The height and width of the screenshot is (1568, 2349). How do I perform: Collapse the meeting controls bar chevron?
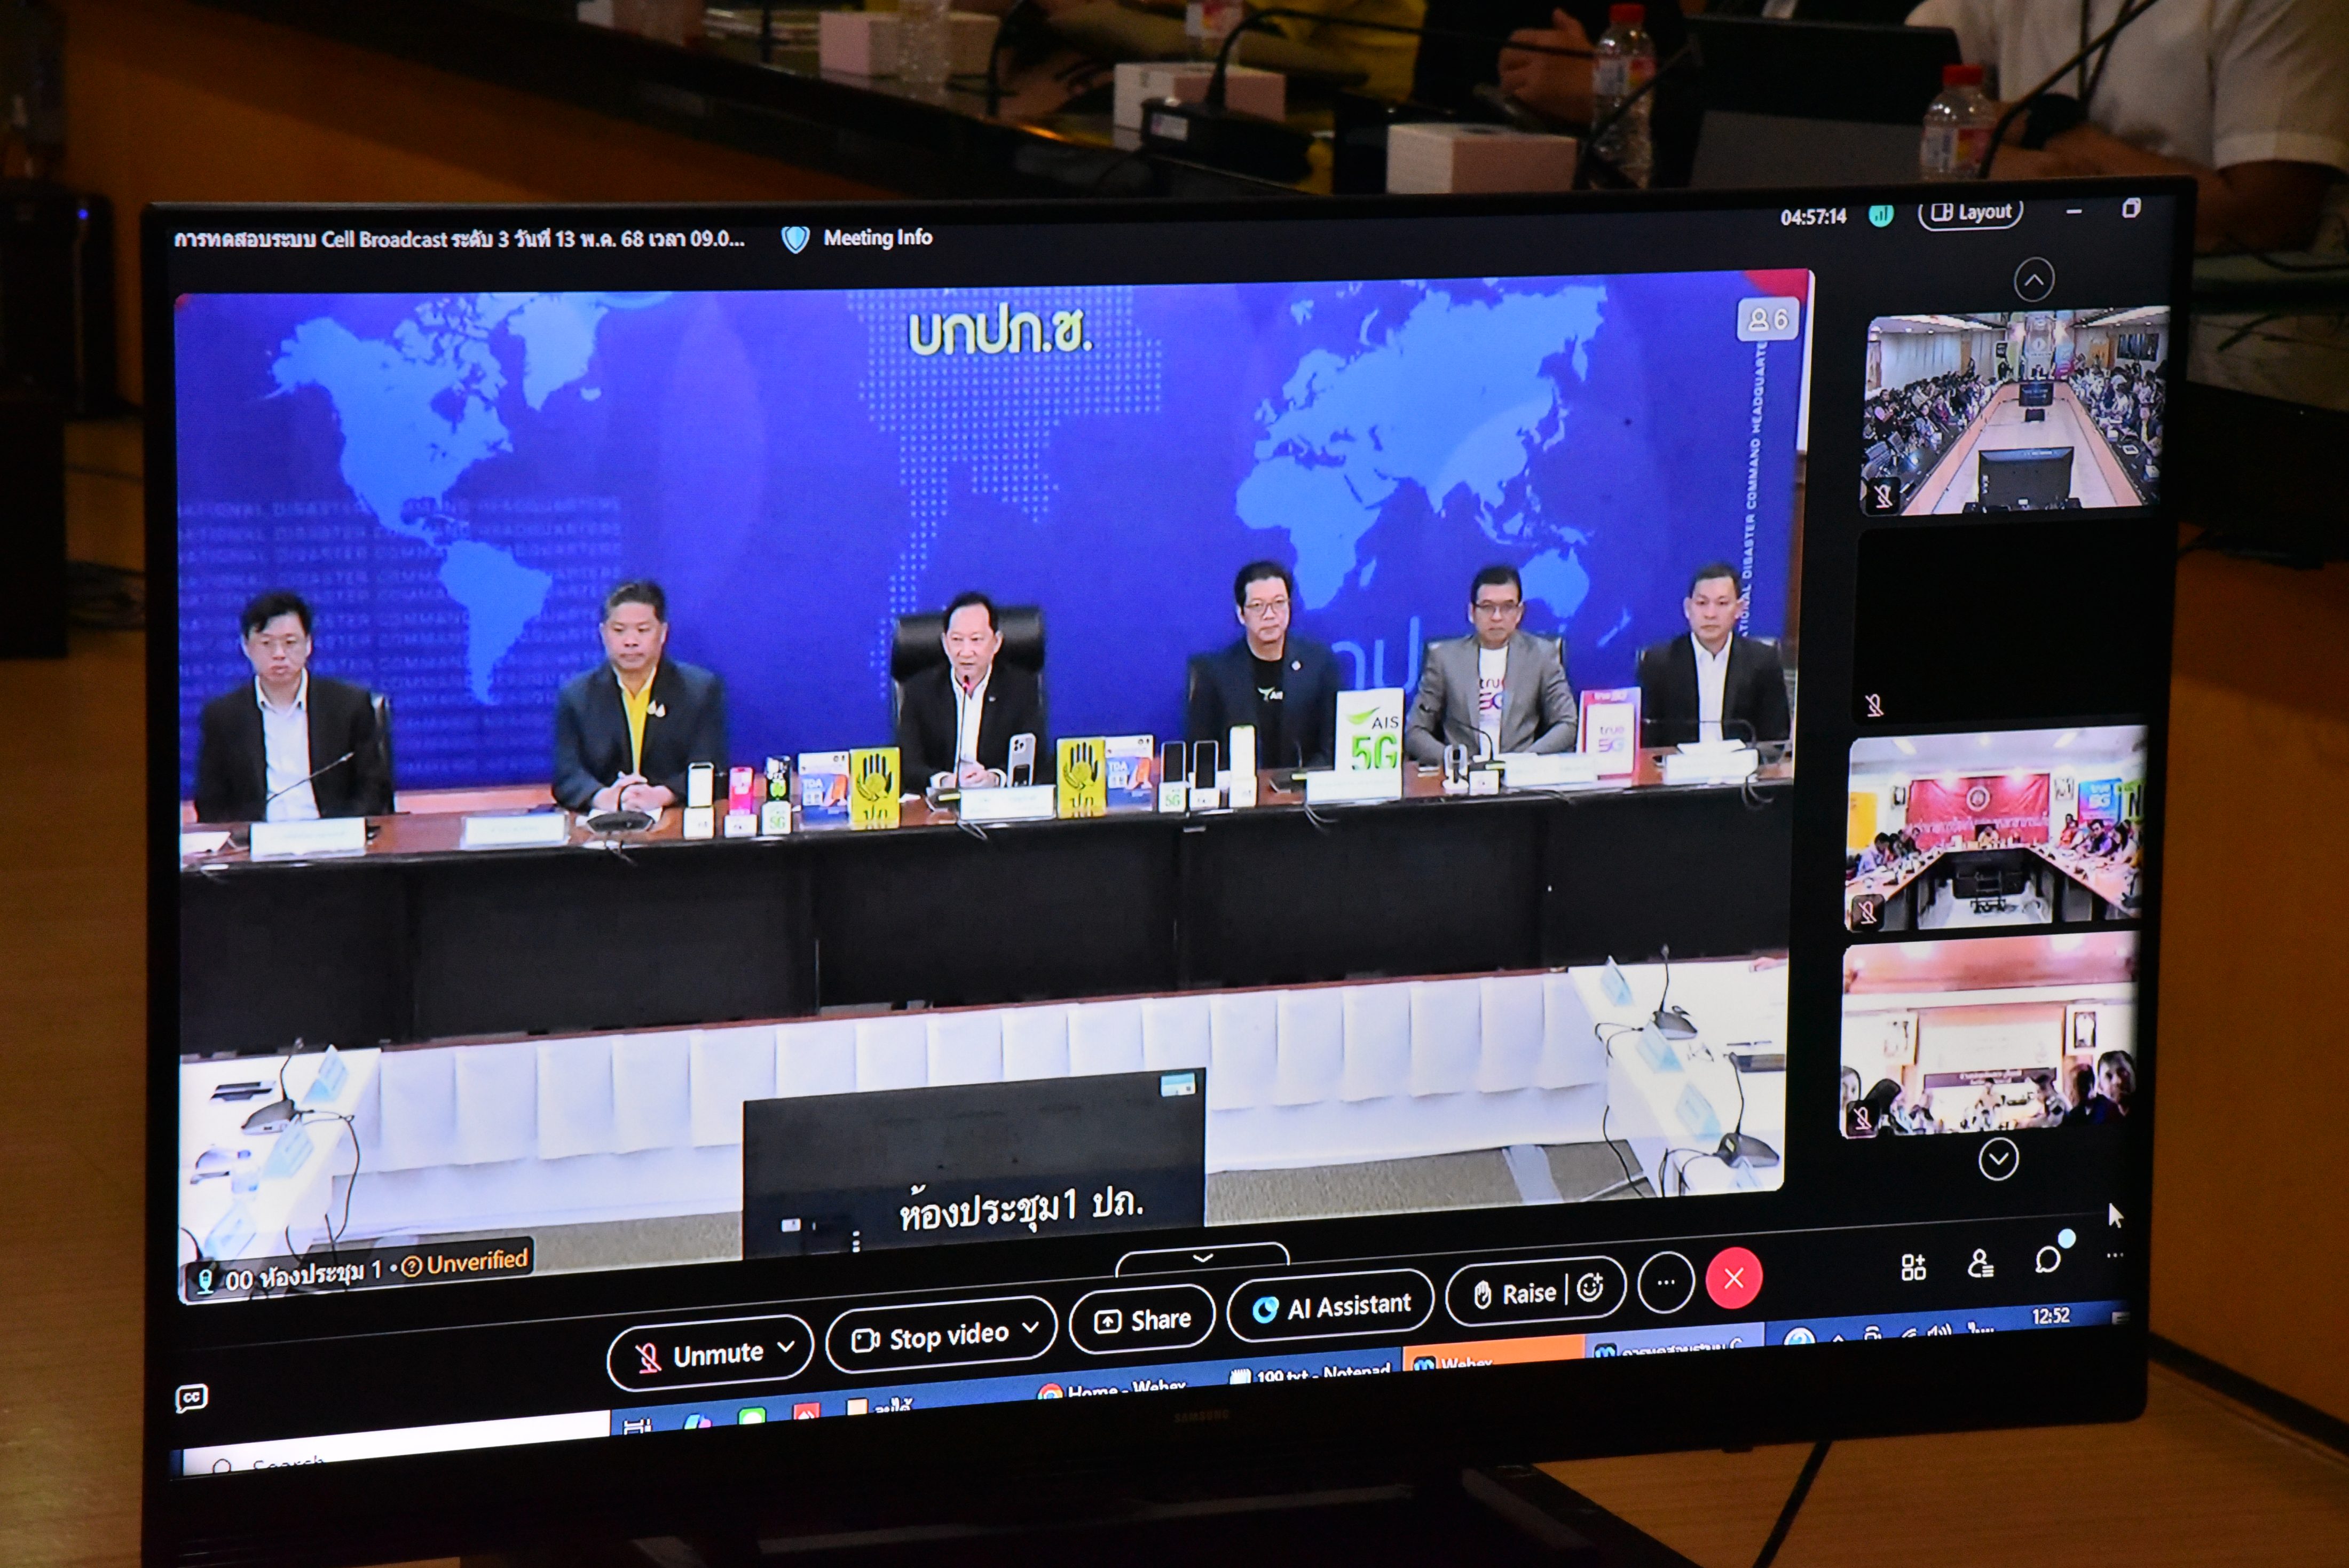[1203, 1258]
